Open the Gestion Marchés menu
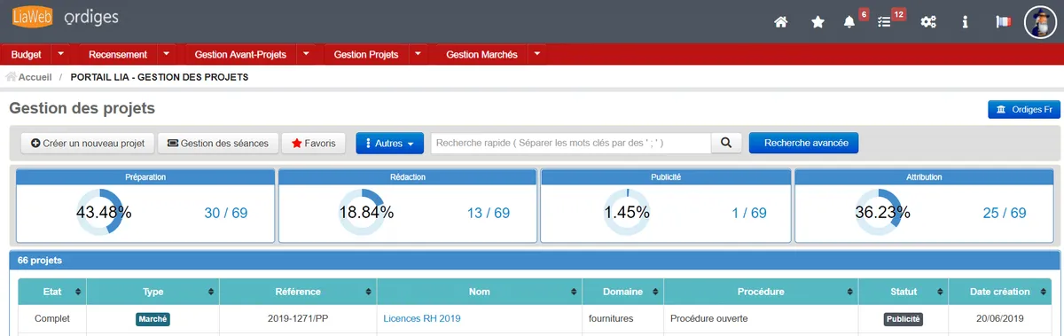The image size is (1064, 336). tap(481, 54)
